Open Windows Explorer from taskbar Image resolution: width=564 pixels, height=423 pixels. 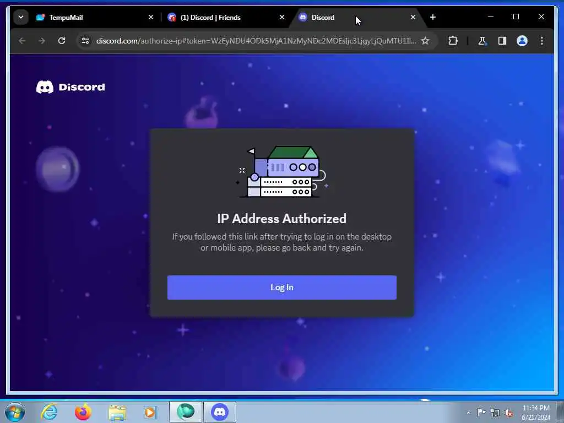(117, 412)
